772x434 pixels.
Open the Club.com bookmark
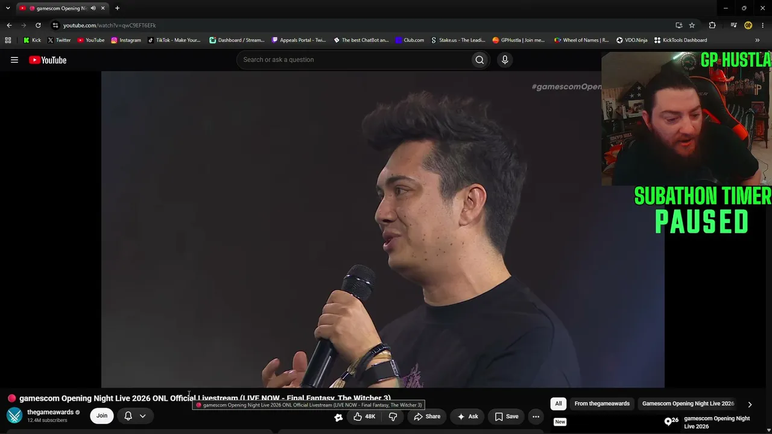(410, 40)
